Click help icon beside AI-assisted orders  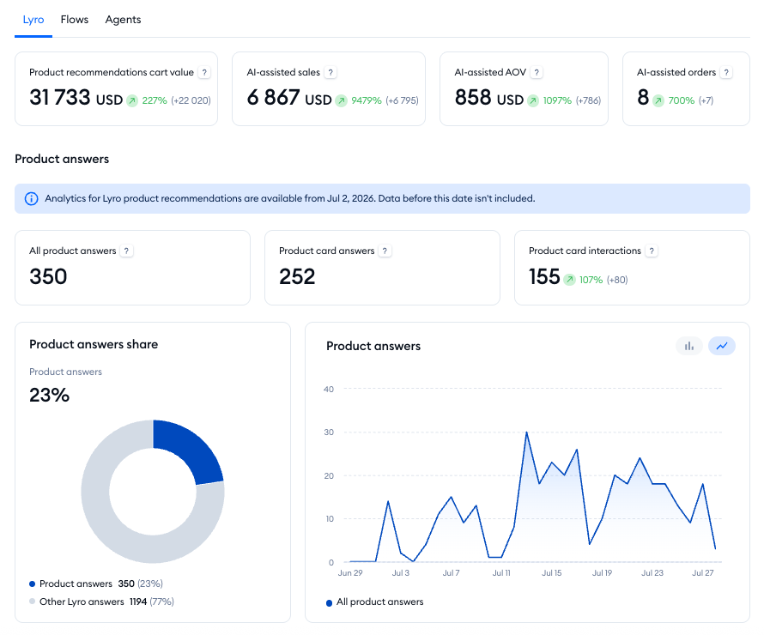click(x=726, y=73)
